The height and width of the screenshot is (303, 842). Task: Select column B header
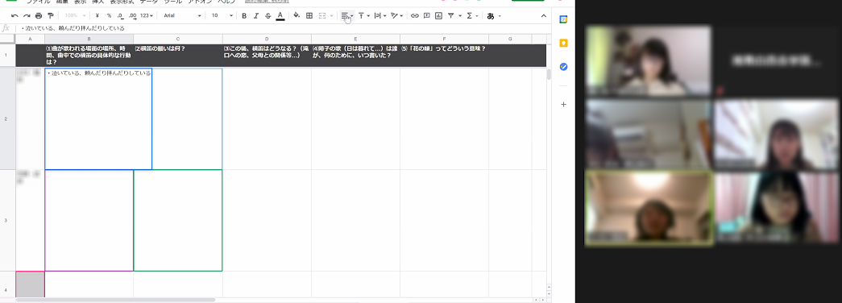89,39
